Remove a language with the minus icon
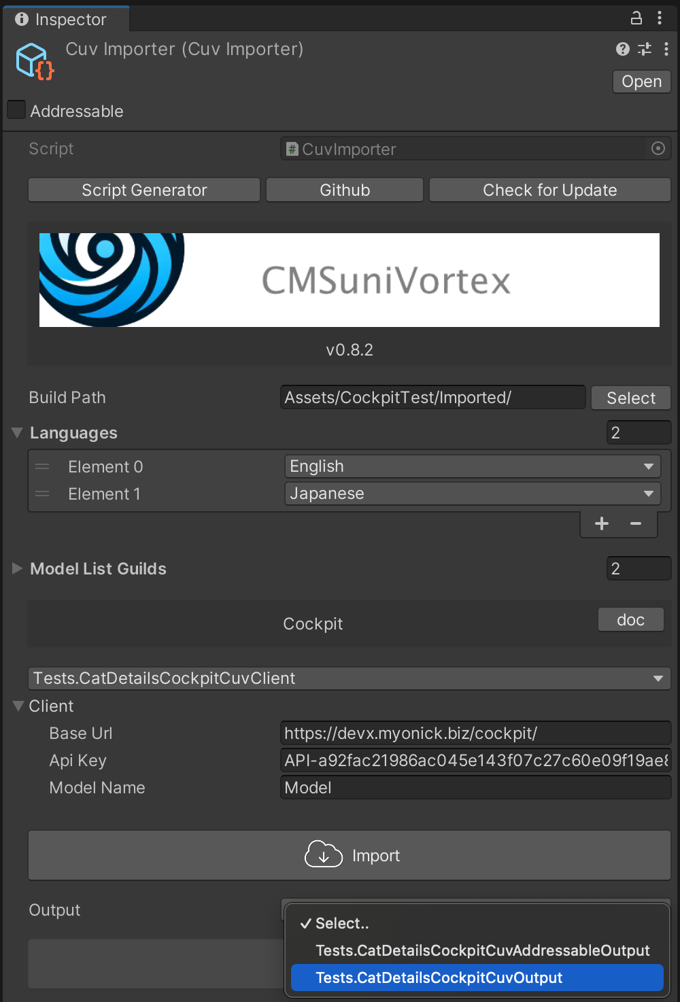 636,523
